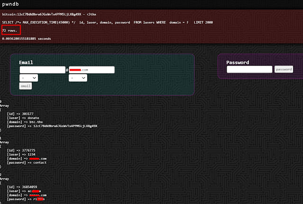The image size is (303, 204).
Task: Click the email username input field
Action: click(x=43, y=70)
